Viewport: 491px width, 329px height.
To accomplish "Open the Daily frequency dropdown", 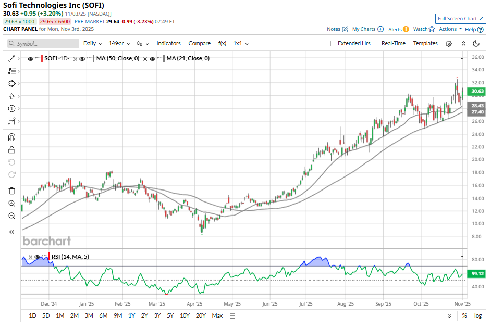I will 93,44.
